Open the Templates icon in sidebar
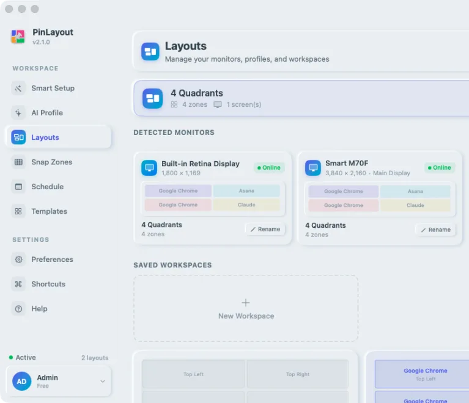The width and height of the screenshot is (469, 403). pyautogui.click(x=18, y=211)
